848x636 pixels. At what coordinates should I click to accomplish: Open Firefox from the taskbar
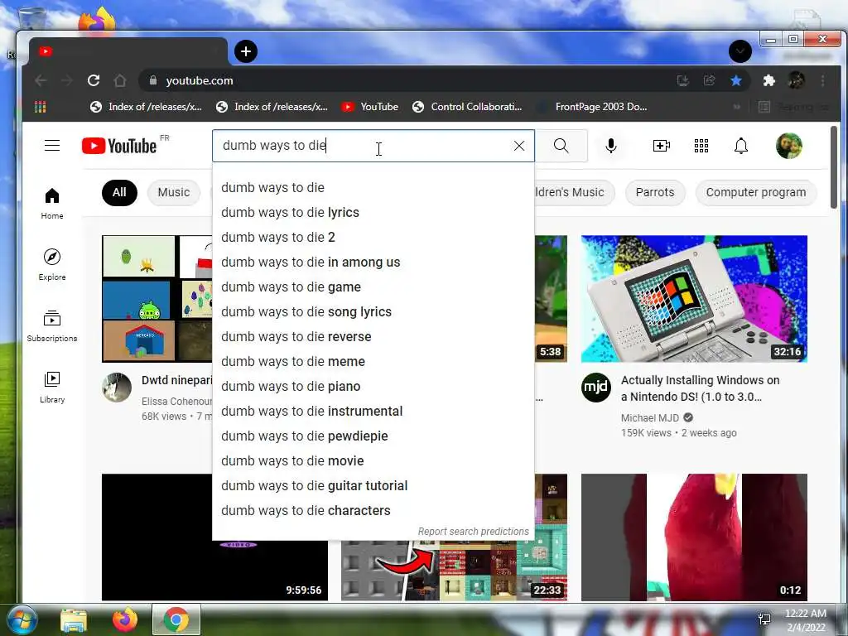tap(125, 620)
